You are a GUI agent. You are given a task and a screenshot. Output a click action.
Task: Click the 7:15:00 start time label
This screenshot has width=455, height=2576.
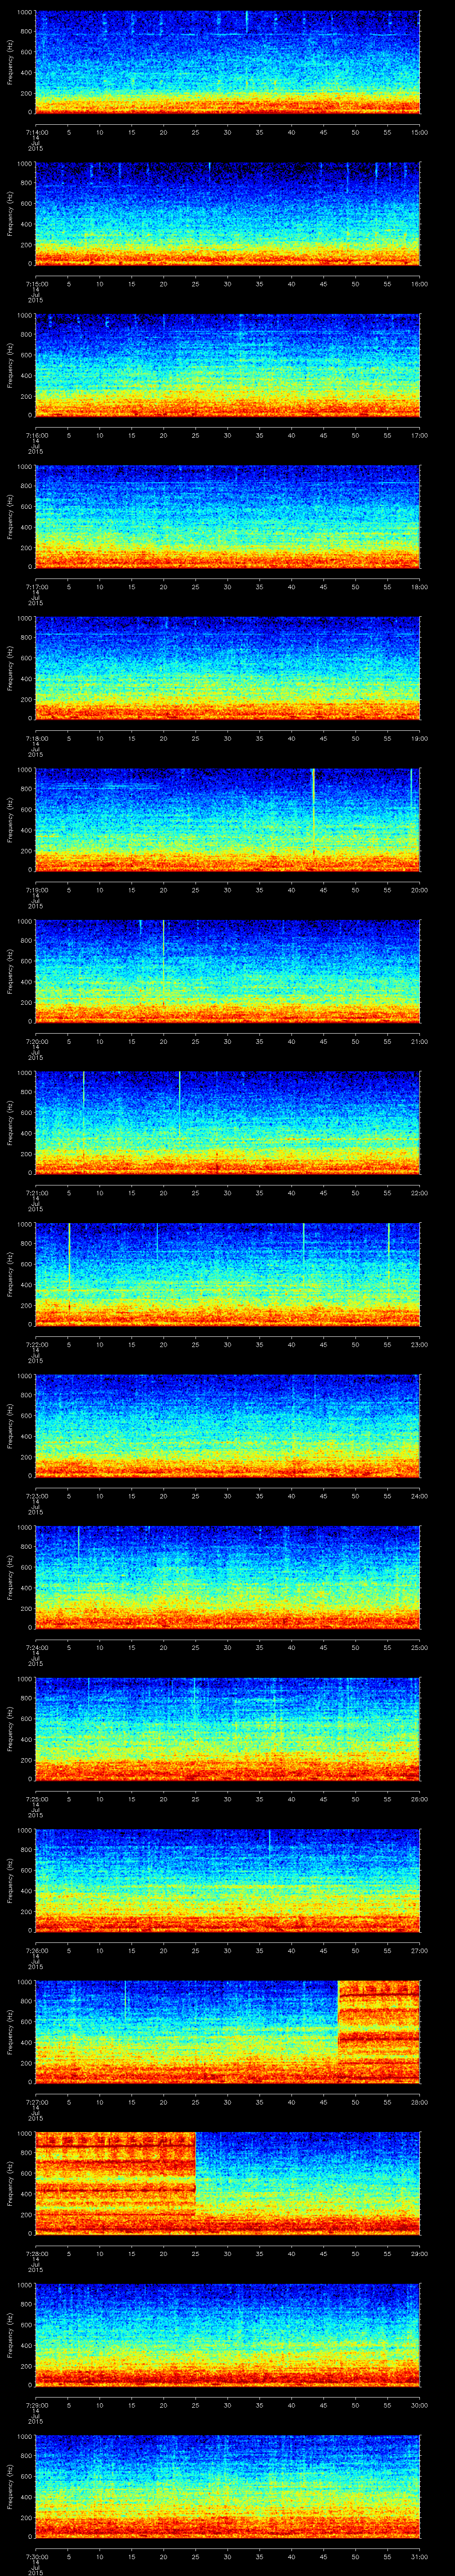pyautogui.click(x=36, y=284)
